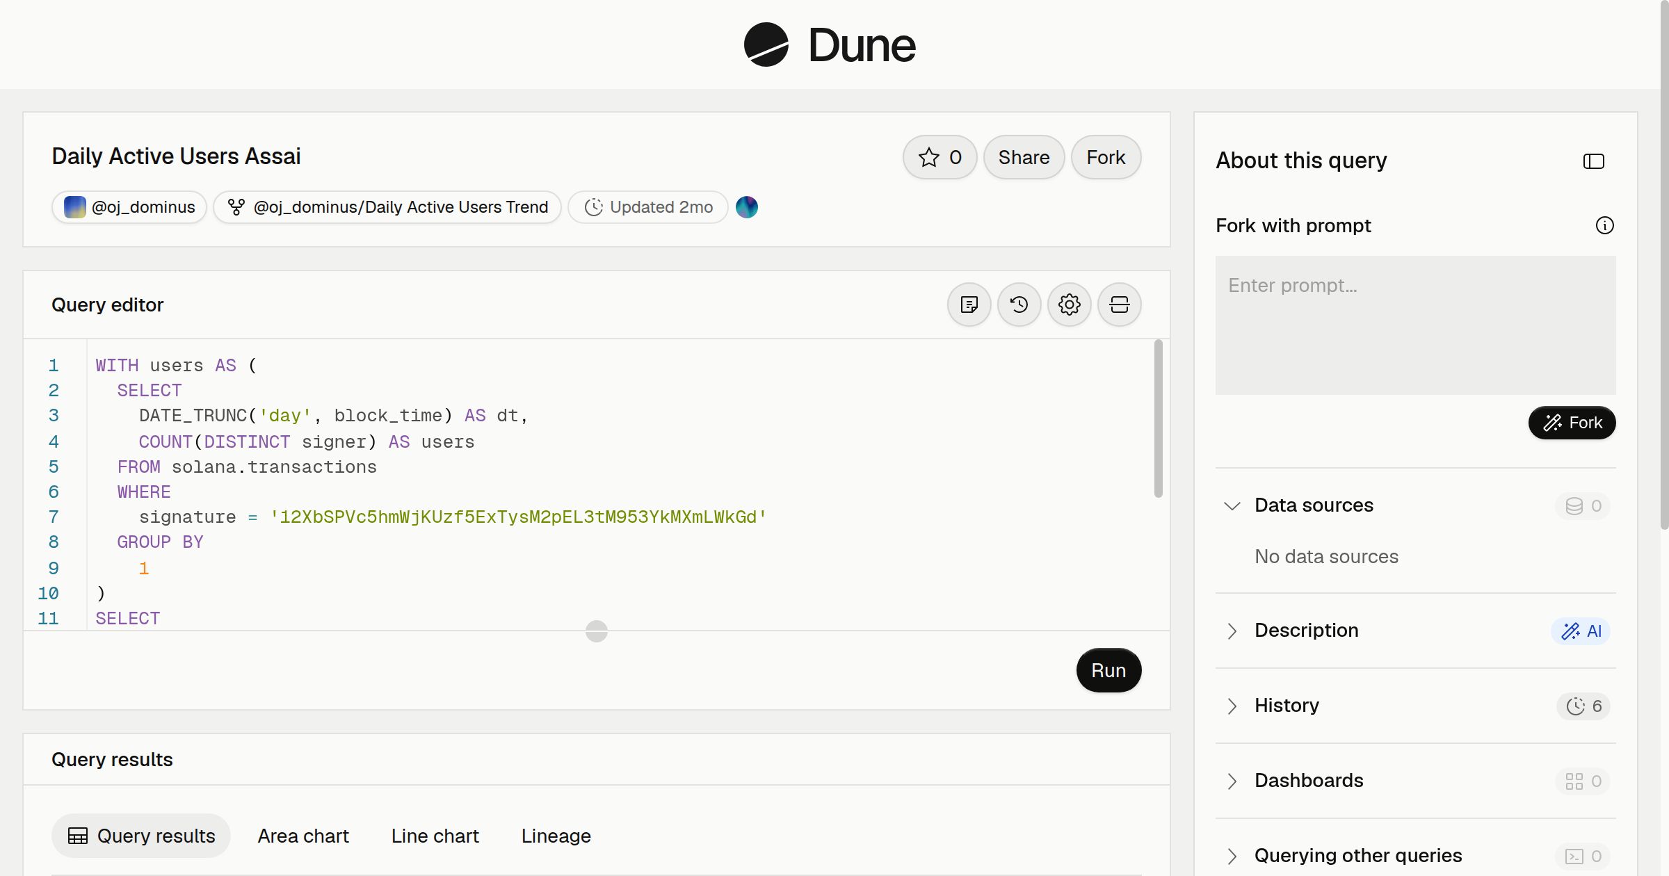This screenshot has height=876, width=1669.
Task: Collapse the Data sources section
Action: pos(1232,505)
